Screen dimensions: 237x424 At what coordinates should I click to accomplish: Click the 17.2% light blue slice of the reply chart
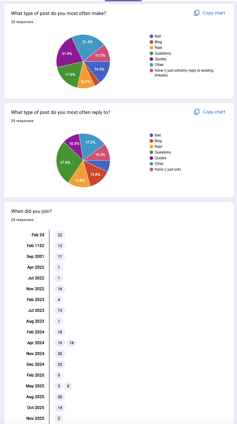pos(91,144)
